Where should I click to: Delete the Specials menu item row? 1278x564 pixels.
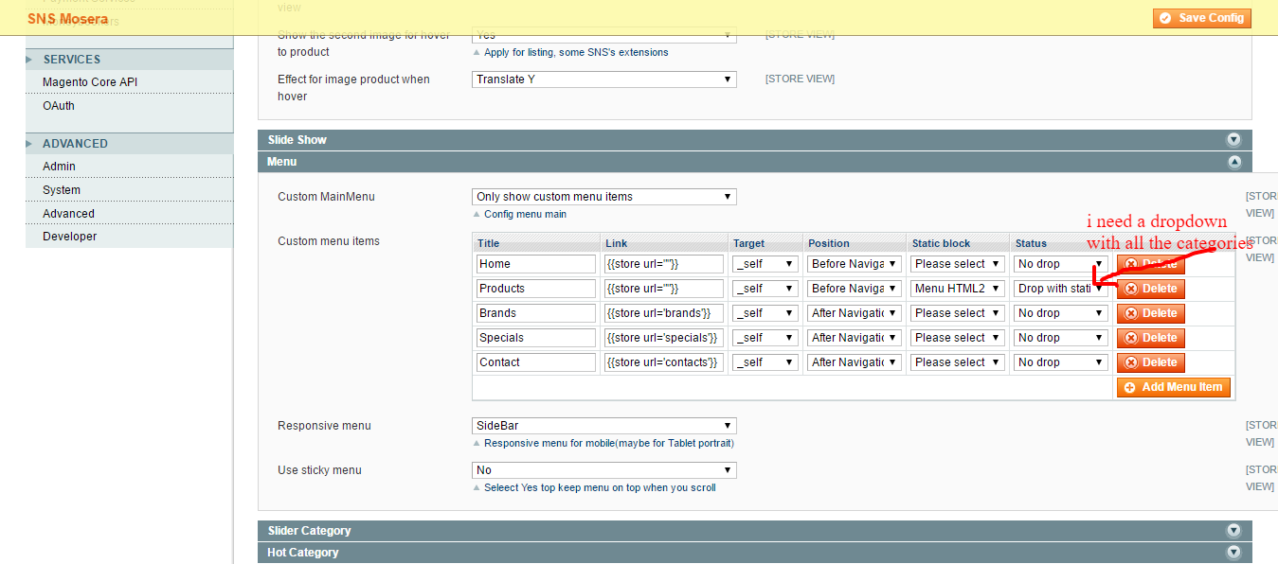click(x=1150, y=338)
